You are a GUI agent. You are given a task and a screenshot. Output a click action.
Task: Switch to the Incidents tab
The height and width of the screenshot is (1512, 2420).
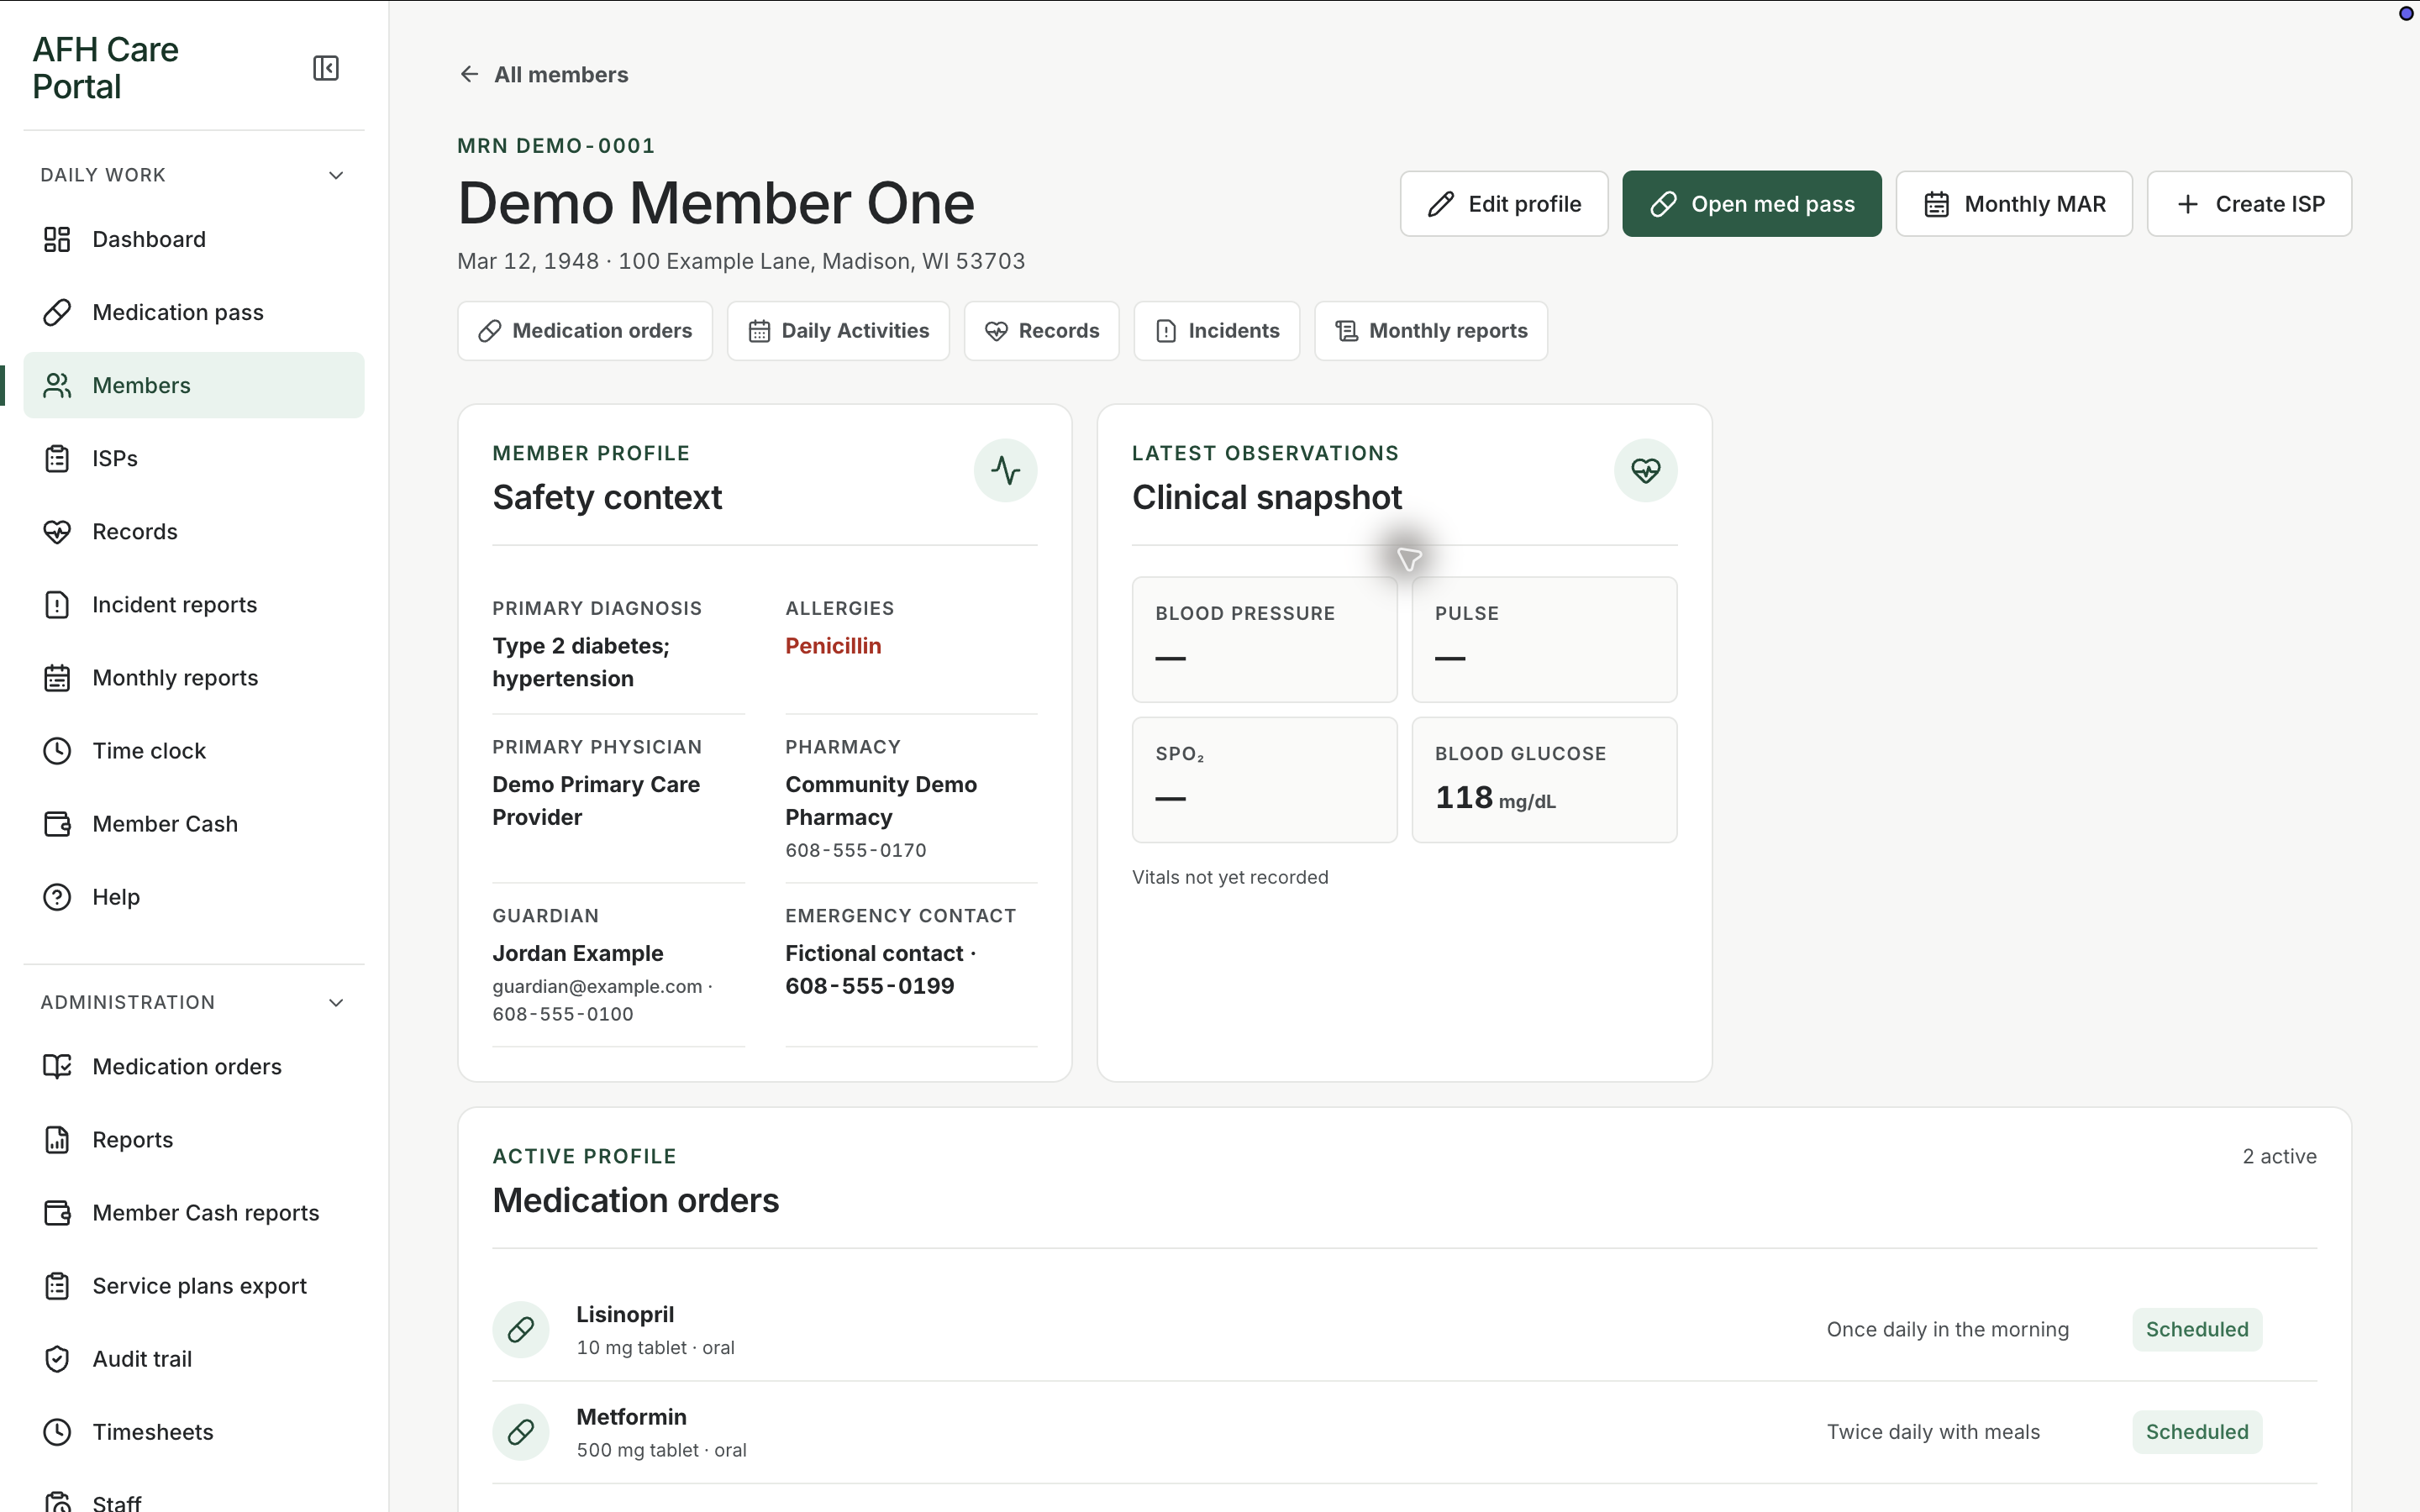coord(1216,331)
